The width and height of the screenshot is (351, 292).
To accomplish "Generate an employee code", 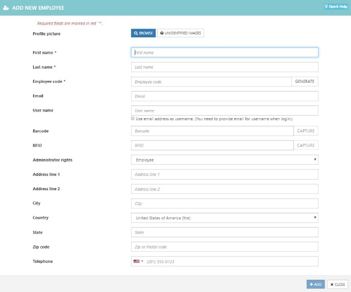I will click(305, 81).
